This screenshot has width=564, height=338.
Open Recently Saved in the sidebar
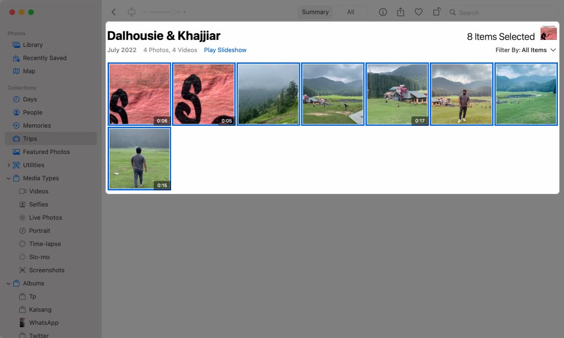tap(51, 58)
